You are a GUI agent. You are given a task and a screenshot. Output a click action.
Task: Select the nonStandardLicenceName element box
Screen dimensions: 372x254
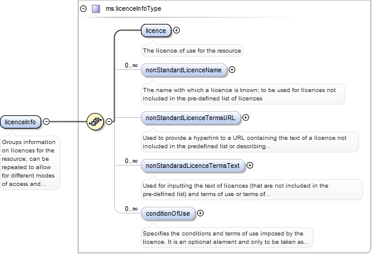pos(183,70)
